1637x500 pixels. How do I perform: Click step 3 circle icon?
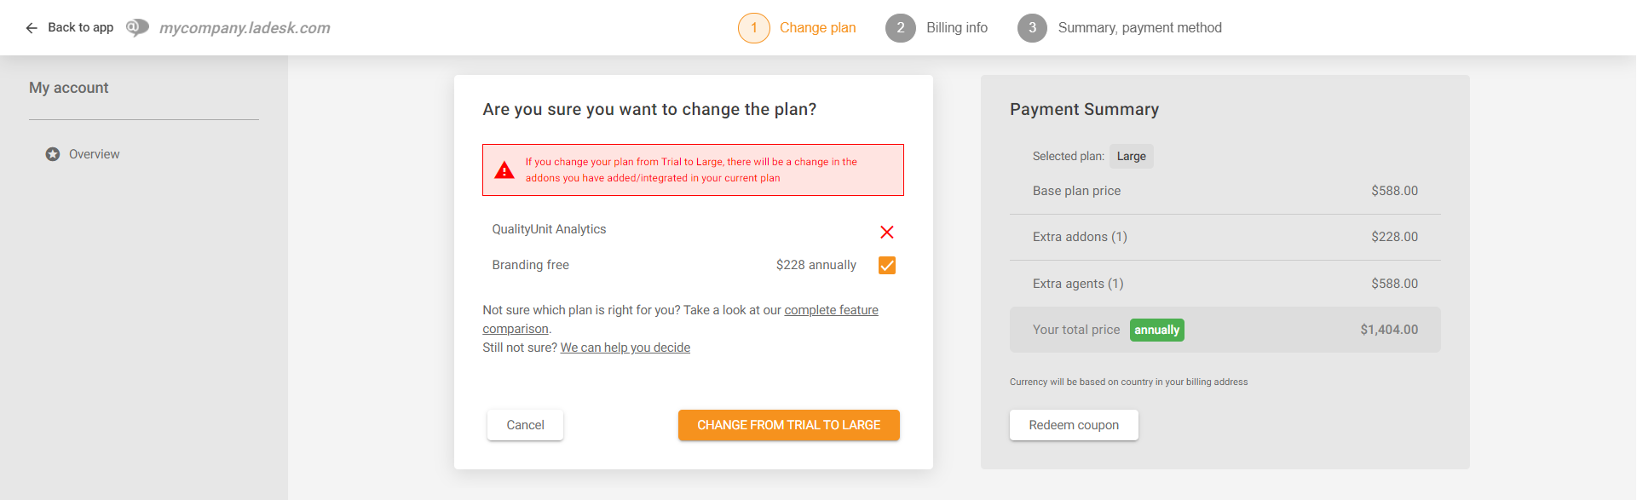pyautogui.click(x=1032, y=28)
